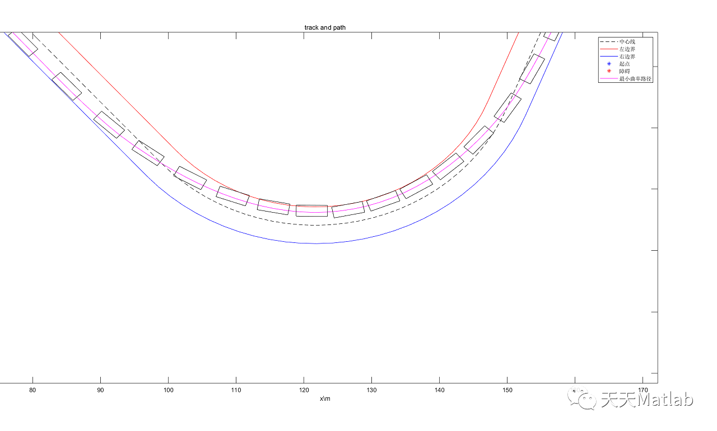
Task: Click the x-axis tick label 130
Action: click(371, 390)
